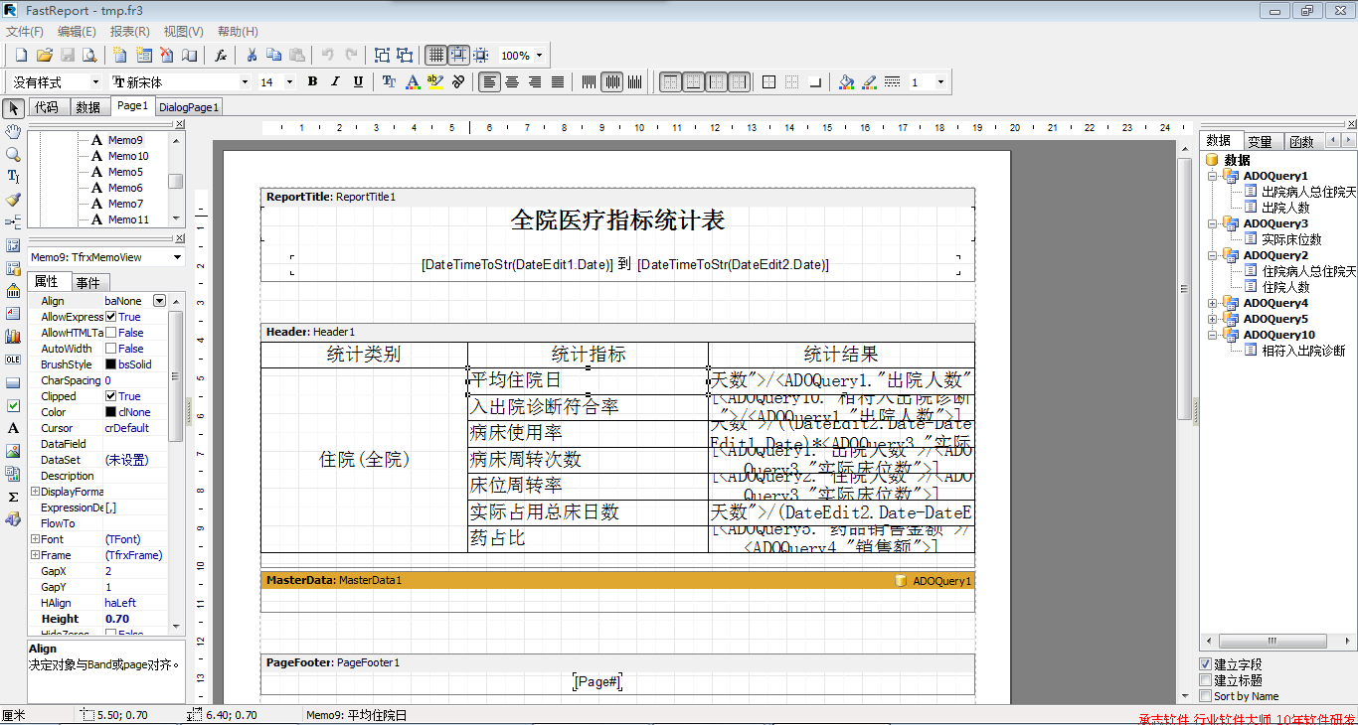The height and width of the screenshot is (725, 1358).
Task: Switch to the 代码 tab
Action: pos(47,106)
